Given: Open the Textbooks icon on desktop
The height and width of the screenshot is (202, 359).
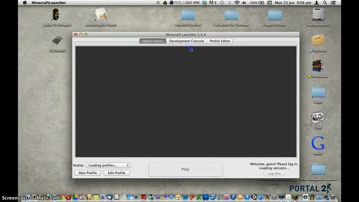Looking at the screenshot, I should point(318,66).
